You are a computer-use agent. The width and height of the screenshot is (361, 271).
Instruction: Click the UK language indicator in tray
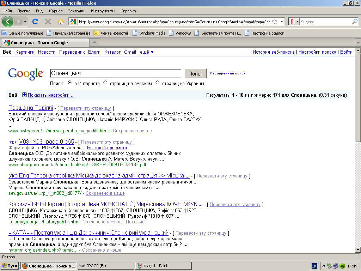pyautogui.click(x=314, y=266)
